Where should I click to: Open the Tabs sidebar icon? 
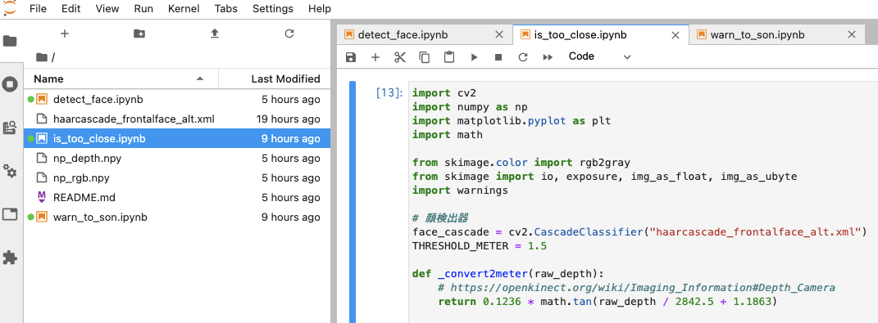click(x=10, y=214)
